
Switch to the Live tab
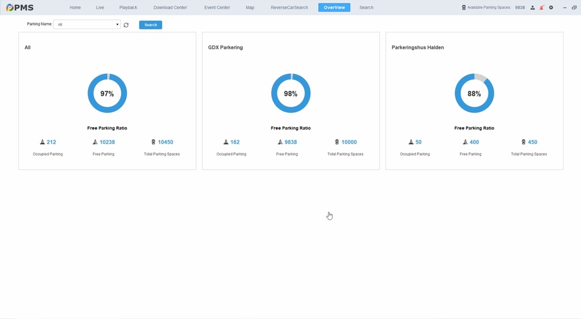[100, 7]
